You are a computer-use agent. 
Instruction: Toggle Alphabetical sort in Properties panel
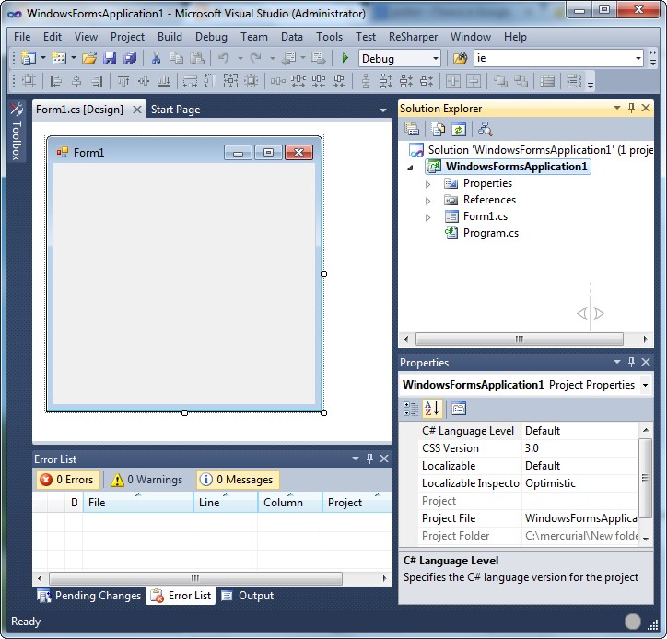tap(432, 409)
